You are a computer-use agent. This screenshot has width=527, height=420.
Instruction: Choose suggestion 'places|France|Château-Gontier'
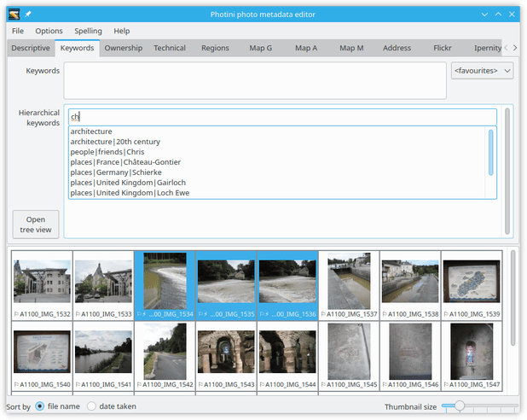tap(277, 162)
